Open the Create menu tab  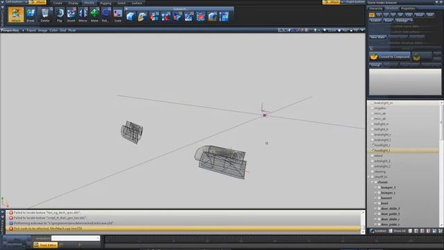point(58,3)
